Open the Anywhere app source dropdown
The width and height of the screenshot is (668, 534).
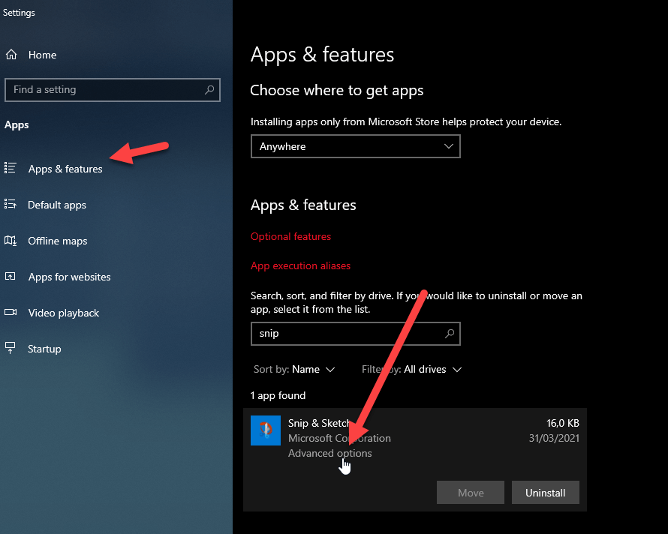pyautogui.click(x=355, y=146)
